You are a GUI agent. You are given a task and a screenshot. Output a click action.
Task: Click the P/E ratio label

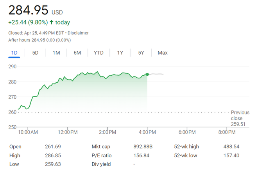(x=102, y=155)
